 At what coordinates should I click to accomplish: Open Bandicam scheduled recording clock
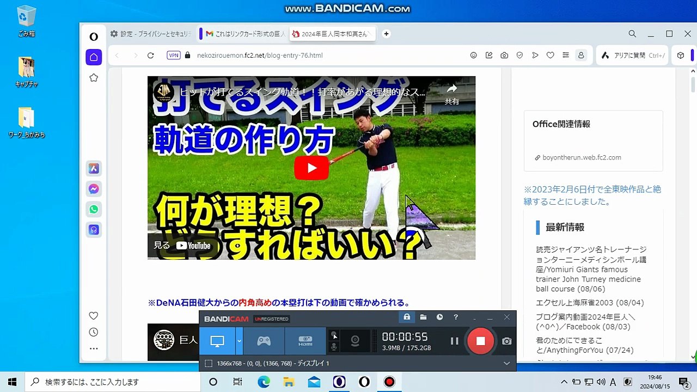click(x=439, y=317)
